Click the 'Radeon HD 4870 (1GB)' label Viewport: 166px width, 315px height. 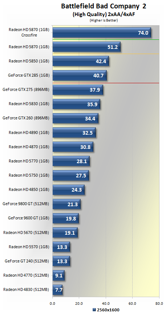29,147
